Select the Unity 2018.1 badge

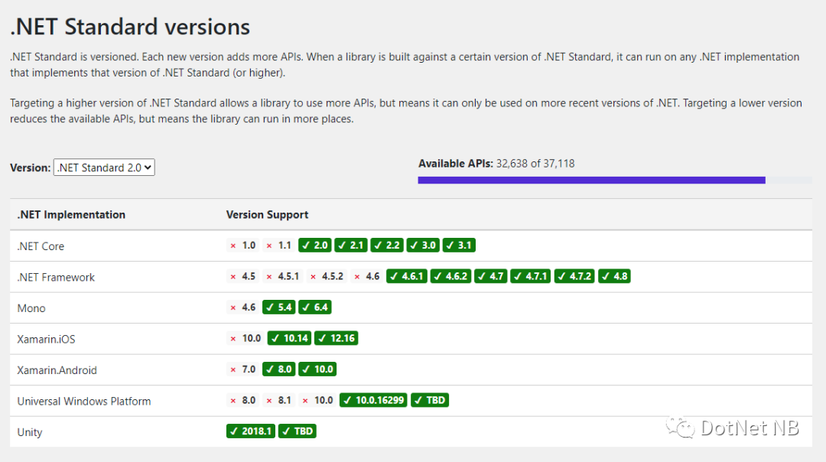tap(251, 431)
